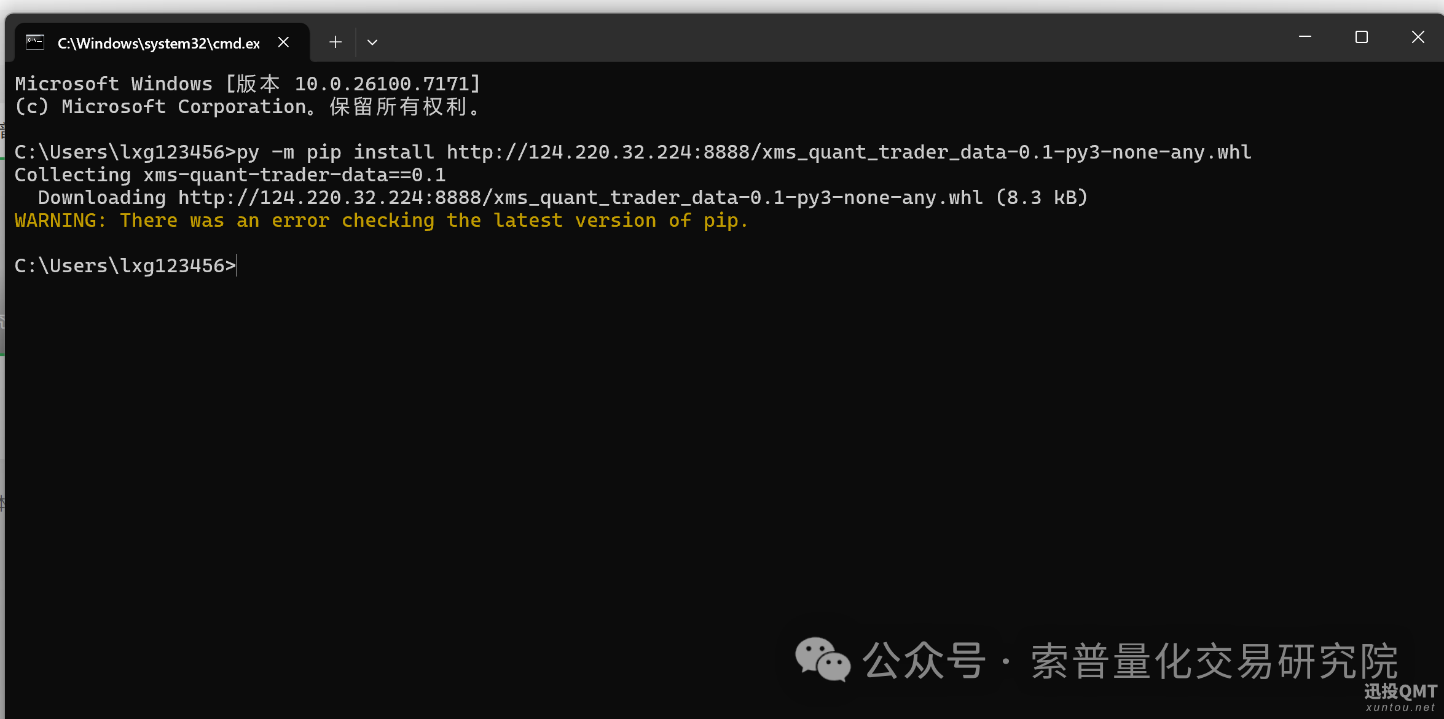Maximize the terminal window

pyautogui.click(x=1362, y=37)
